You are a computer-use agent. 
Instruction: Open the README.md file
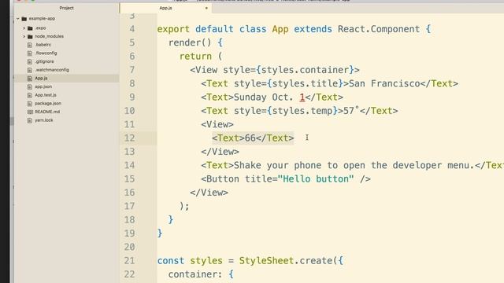[x=47, y=112]
